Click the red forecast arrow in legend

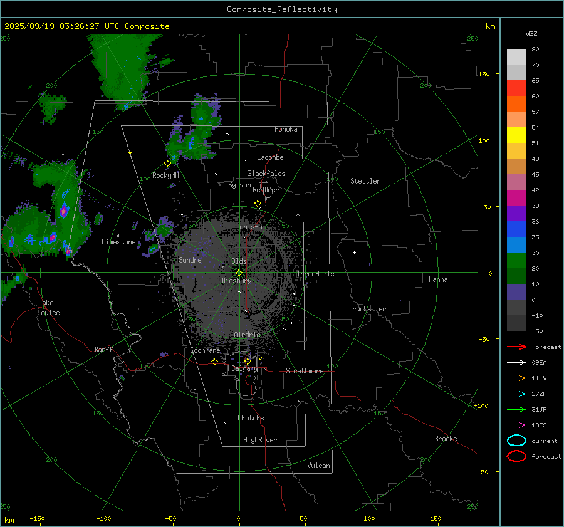(516, 347)
